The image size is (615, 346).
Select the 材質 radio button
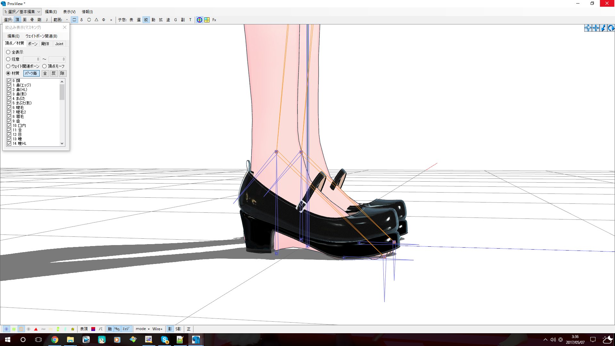pyautogui.click(x=8, y=73)
